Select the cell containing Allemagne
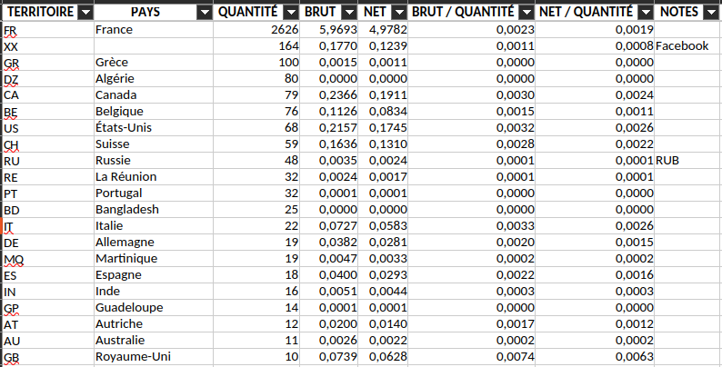This screenshot has width=722, height=367. point(154,243)
